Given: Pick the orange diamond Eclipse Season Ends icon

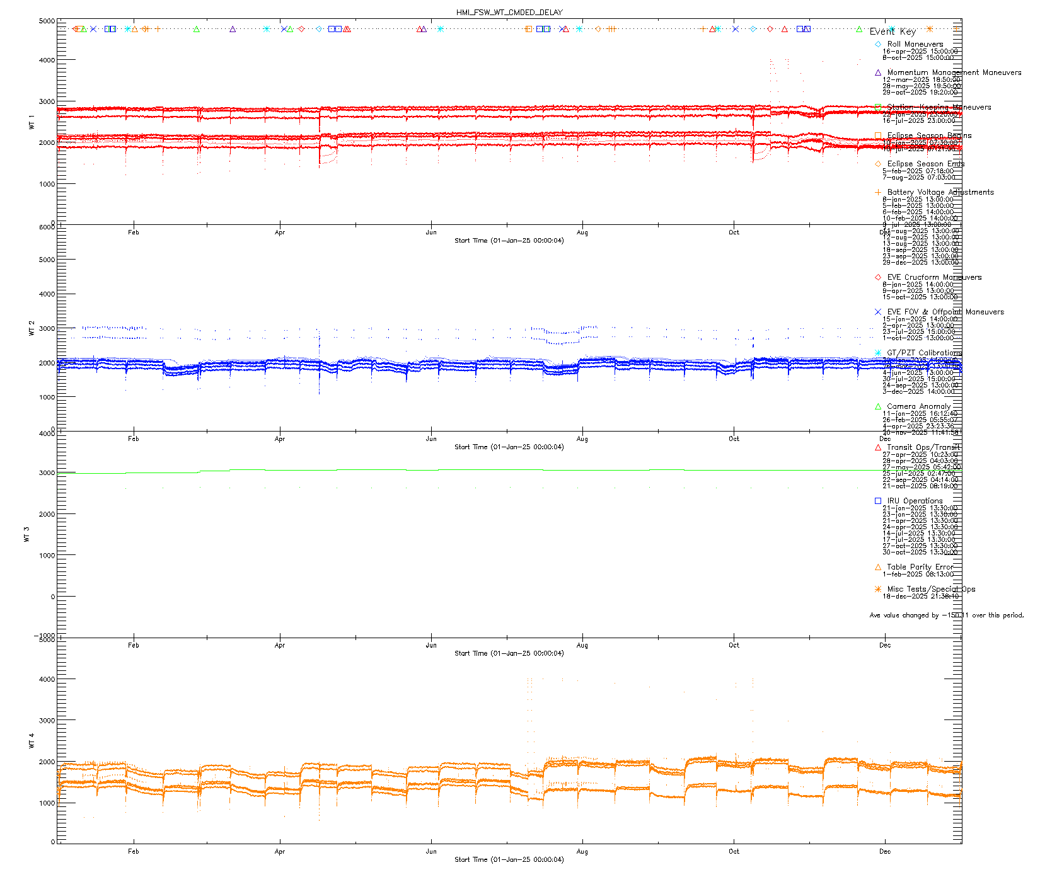Looking at the screenshot, I should 878,164.
